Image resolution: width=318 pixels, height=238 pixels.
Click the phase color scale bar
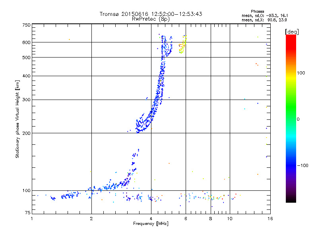291,119
